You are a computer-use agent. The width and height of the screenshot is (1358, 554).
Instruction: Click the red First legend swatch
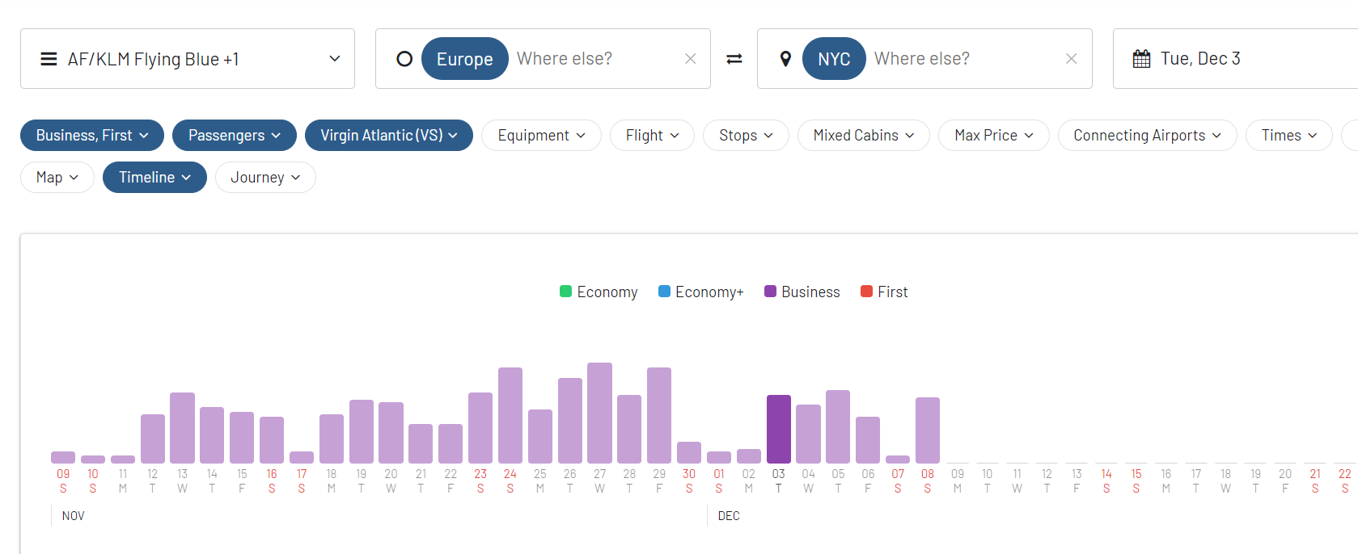coord(866,292)
